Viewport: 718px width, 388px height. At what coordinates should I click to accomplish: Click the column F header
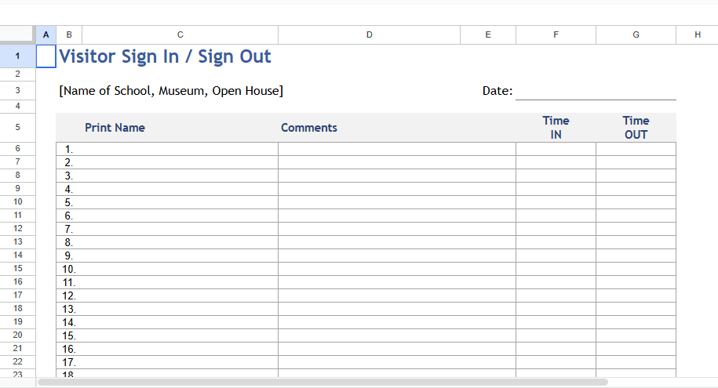tap(556, 34)
